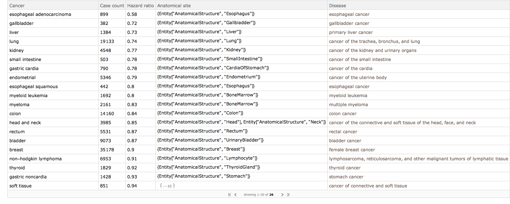The width and height of the screenshot is (510, 204).
Task: Click the showing 1–20 of 26 indicator
Action: coord(259,195)
